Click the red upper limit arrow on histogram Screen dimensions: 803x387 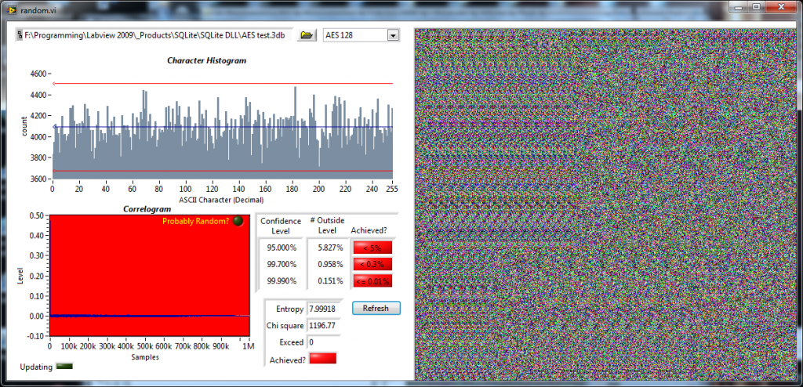tap(54, 83)
